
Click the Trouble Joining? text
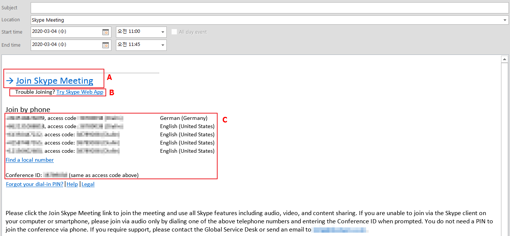[x=35, y=92]
